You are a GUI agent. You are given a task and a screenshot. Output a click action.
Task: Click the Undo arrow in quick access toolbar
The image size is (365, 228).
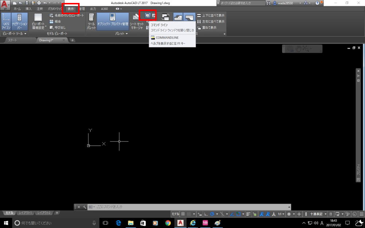(45, 3)
